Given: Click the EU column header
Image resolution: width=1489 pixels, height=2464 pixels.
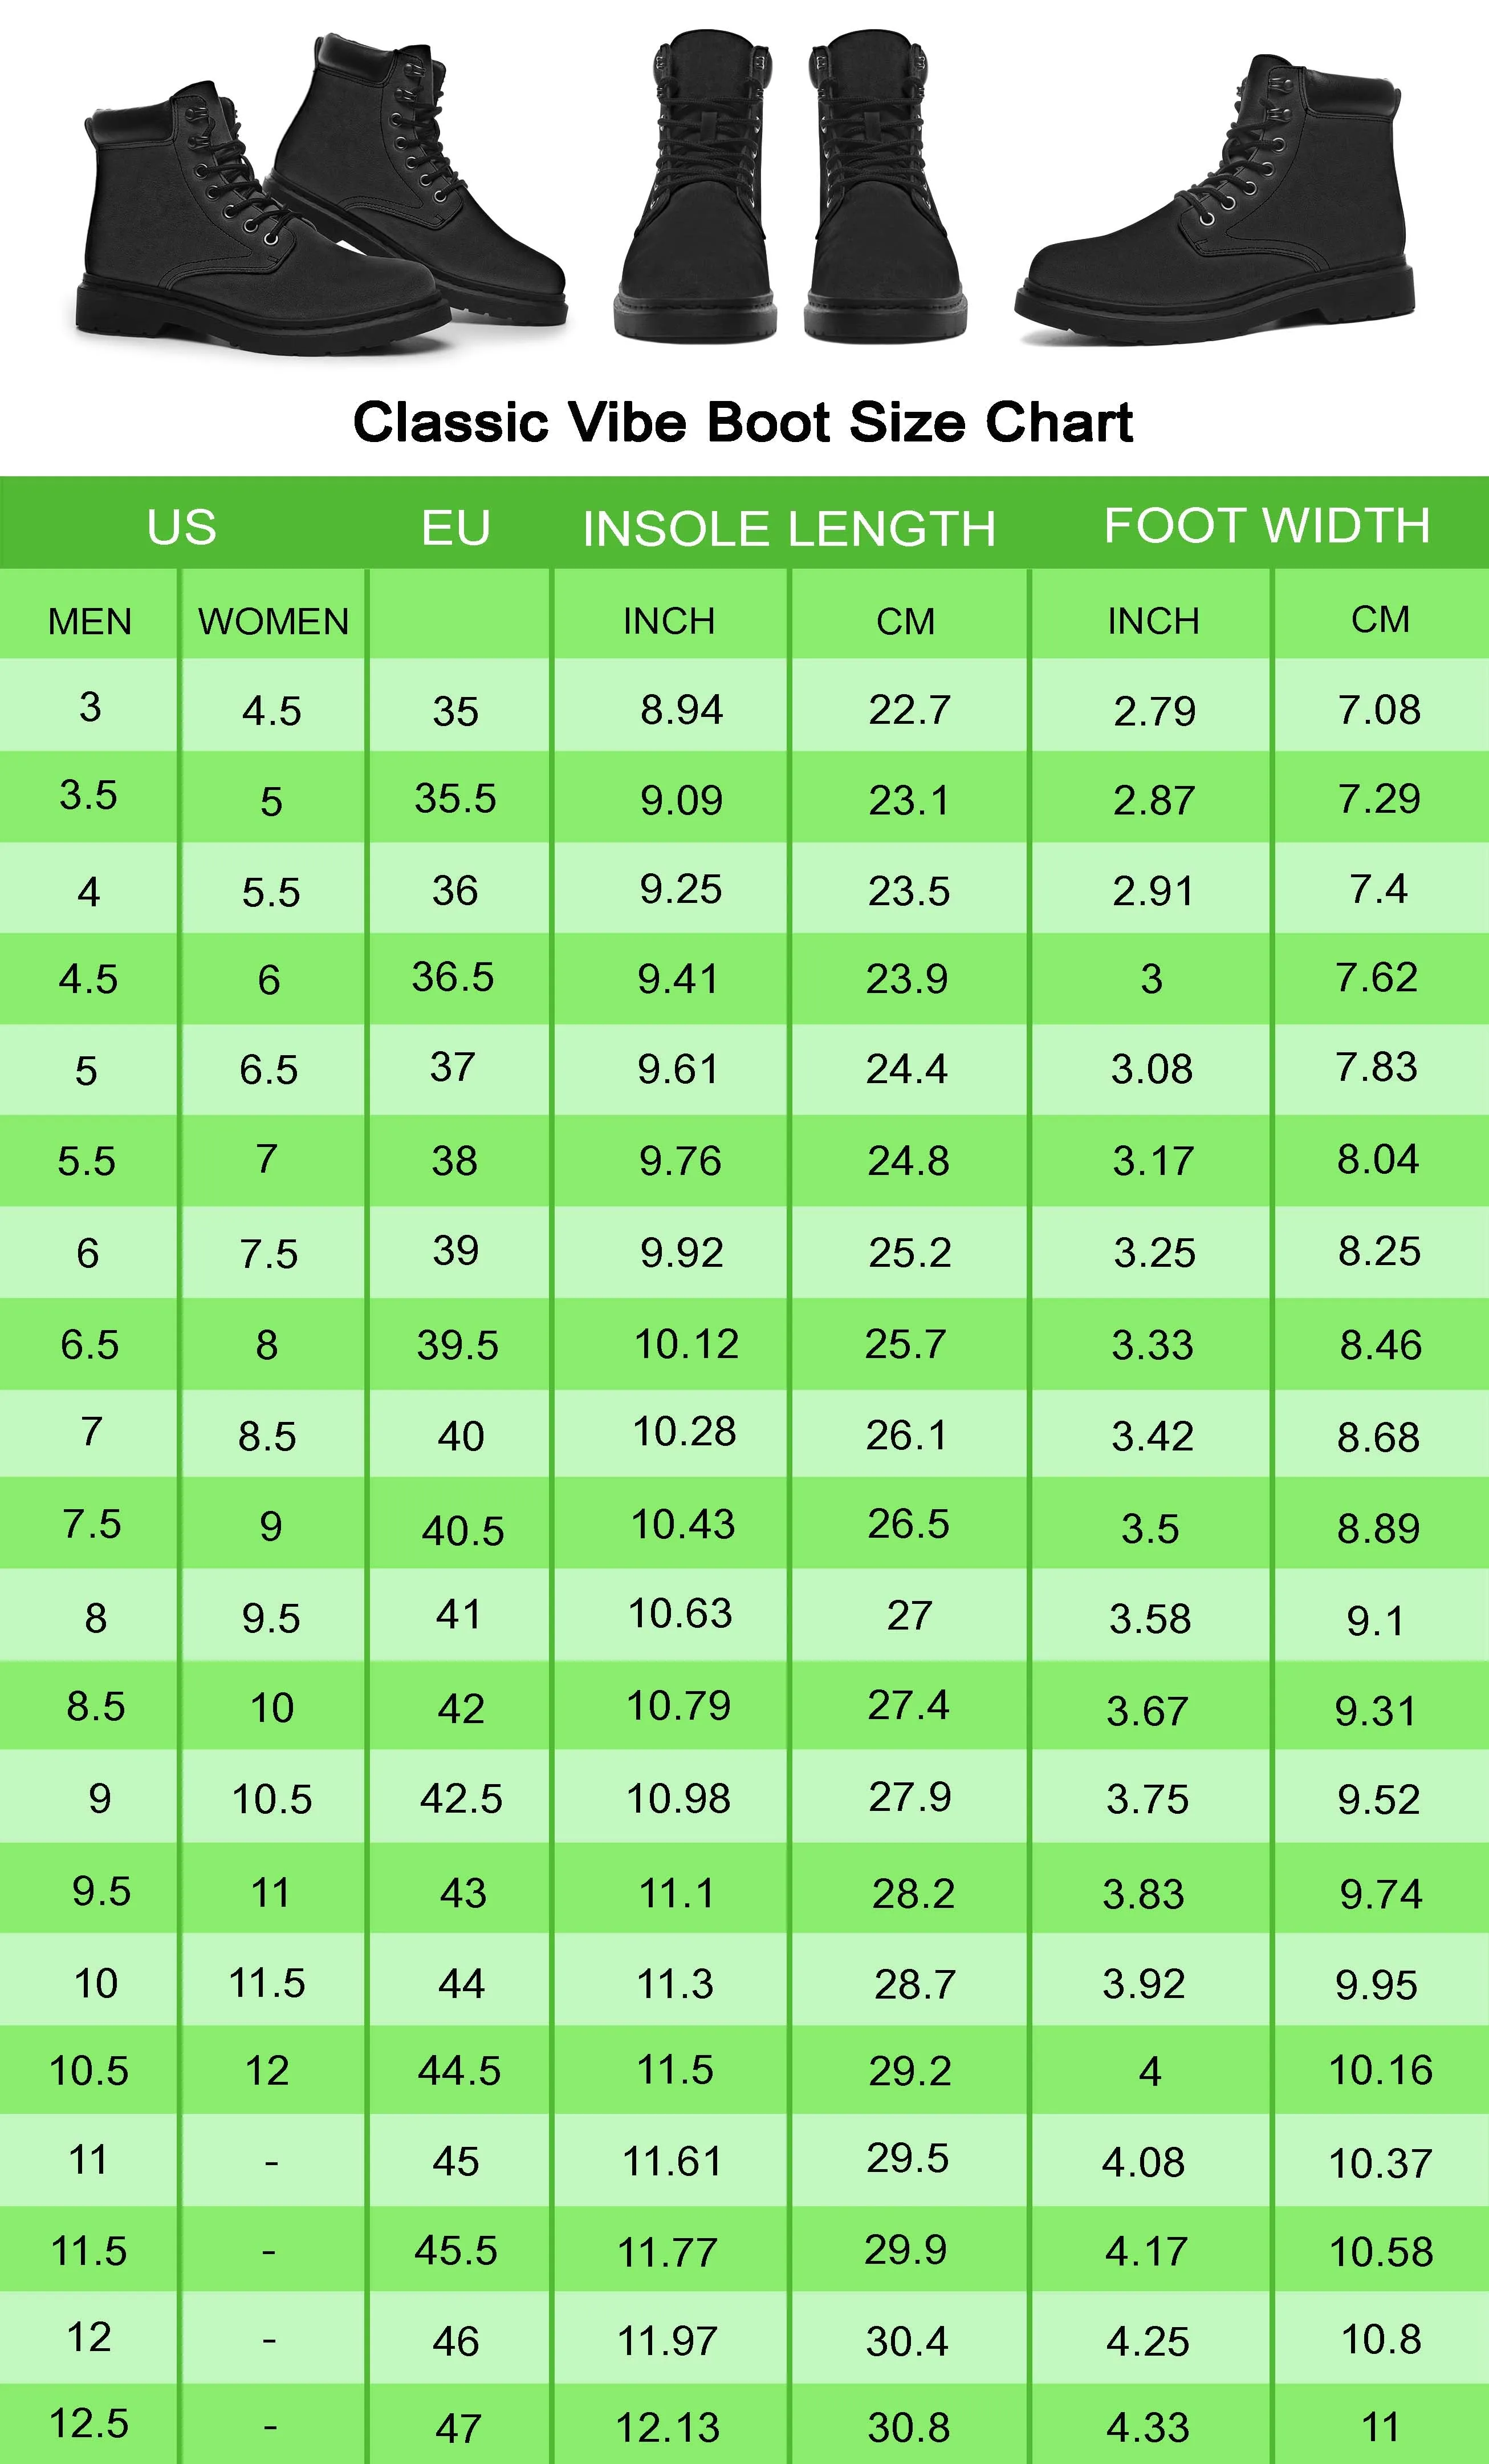Looking at the screenshot, I should pyautogui.click(x=455, y=528).
